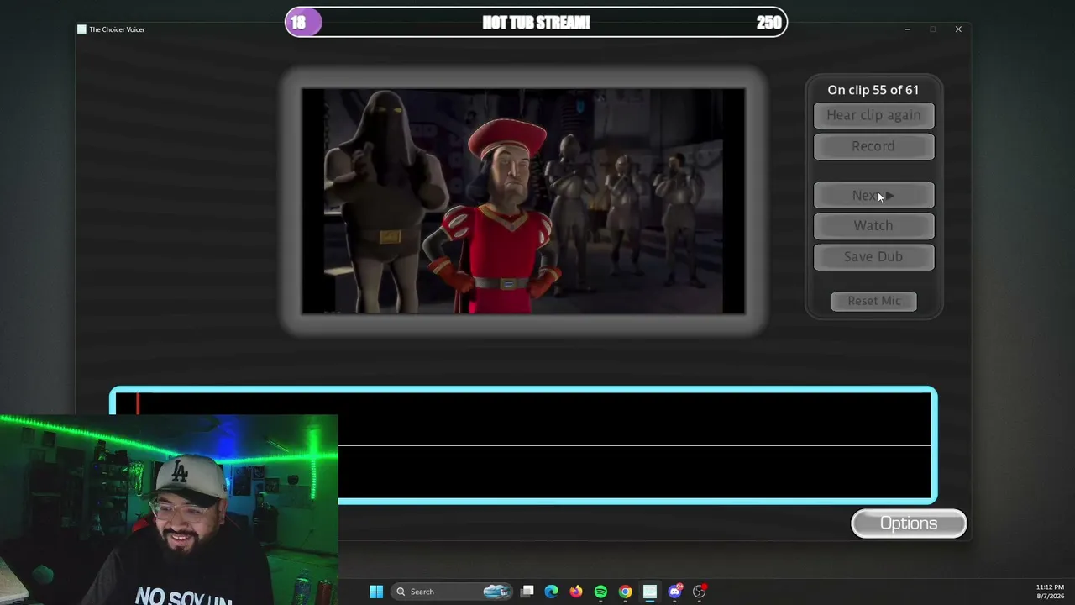Click the webcam overlay of the streamer
The height and width of the screenshot is (605, 1075).
point(169,509)
